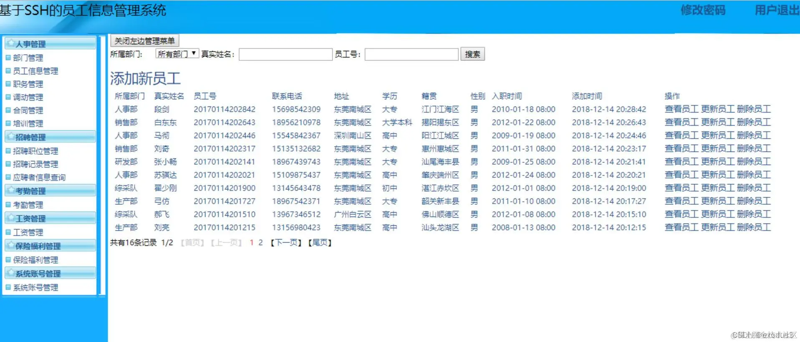The width and height of the screenshot is (800, 342).
Task: Collapse the 招聘管理 section header
Action: point(50,137)
